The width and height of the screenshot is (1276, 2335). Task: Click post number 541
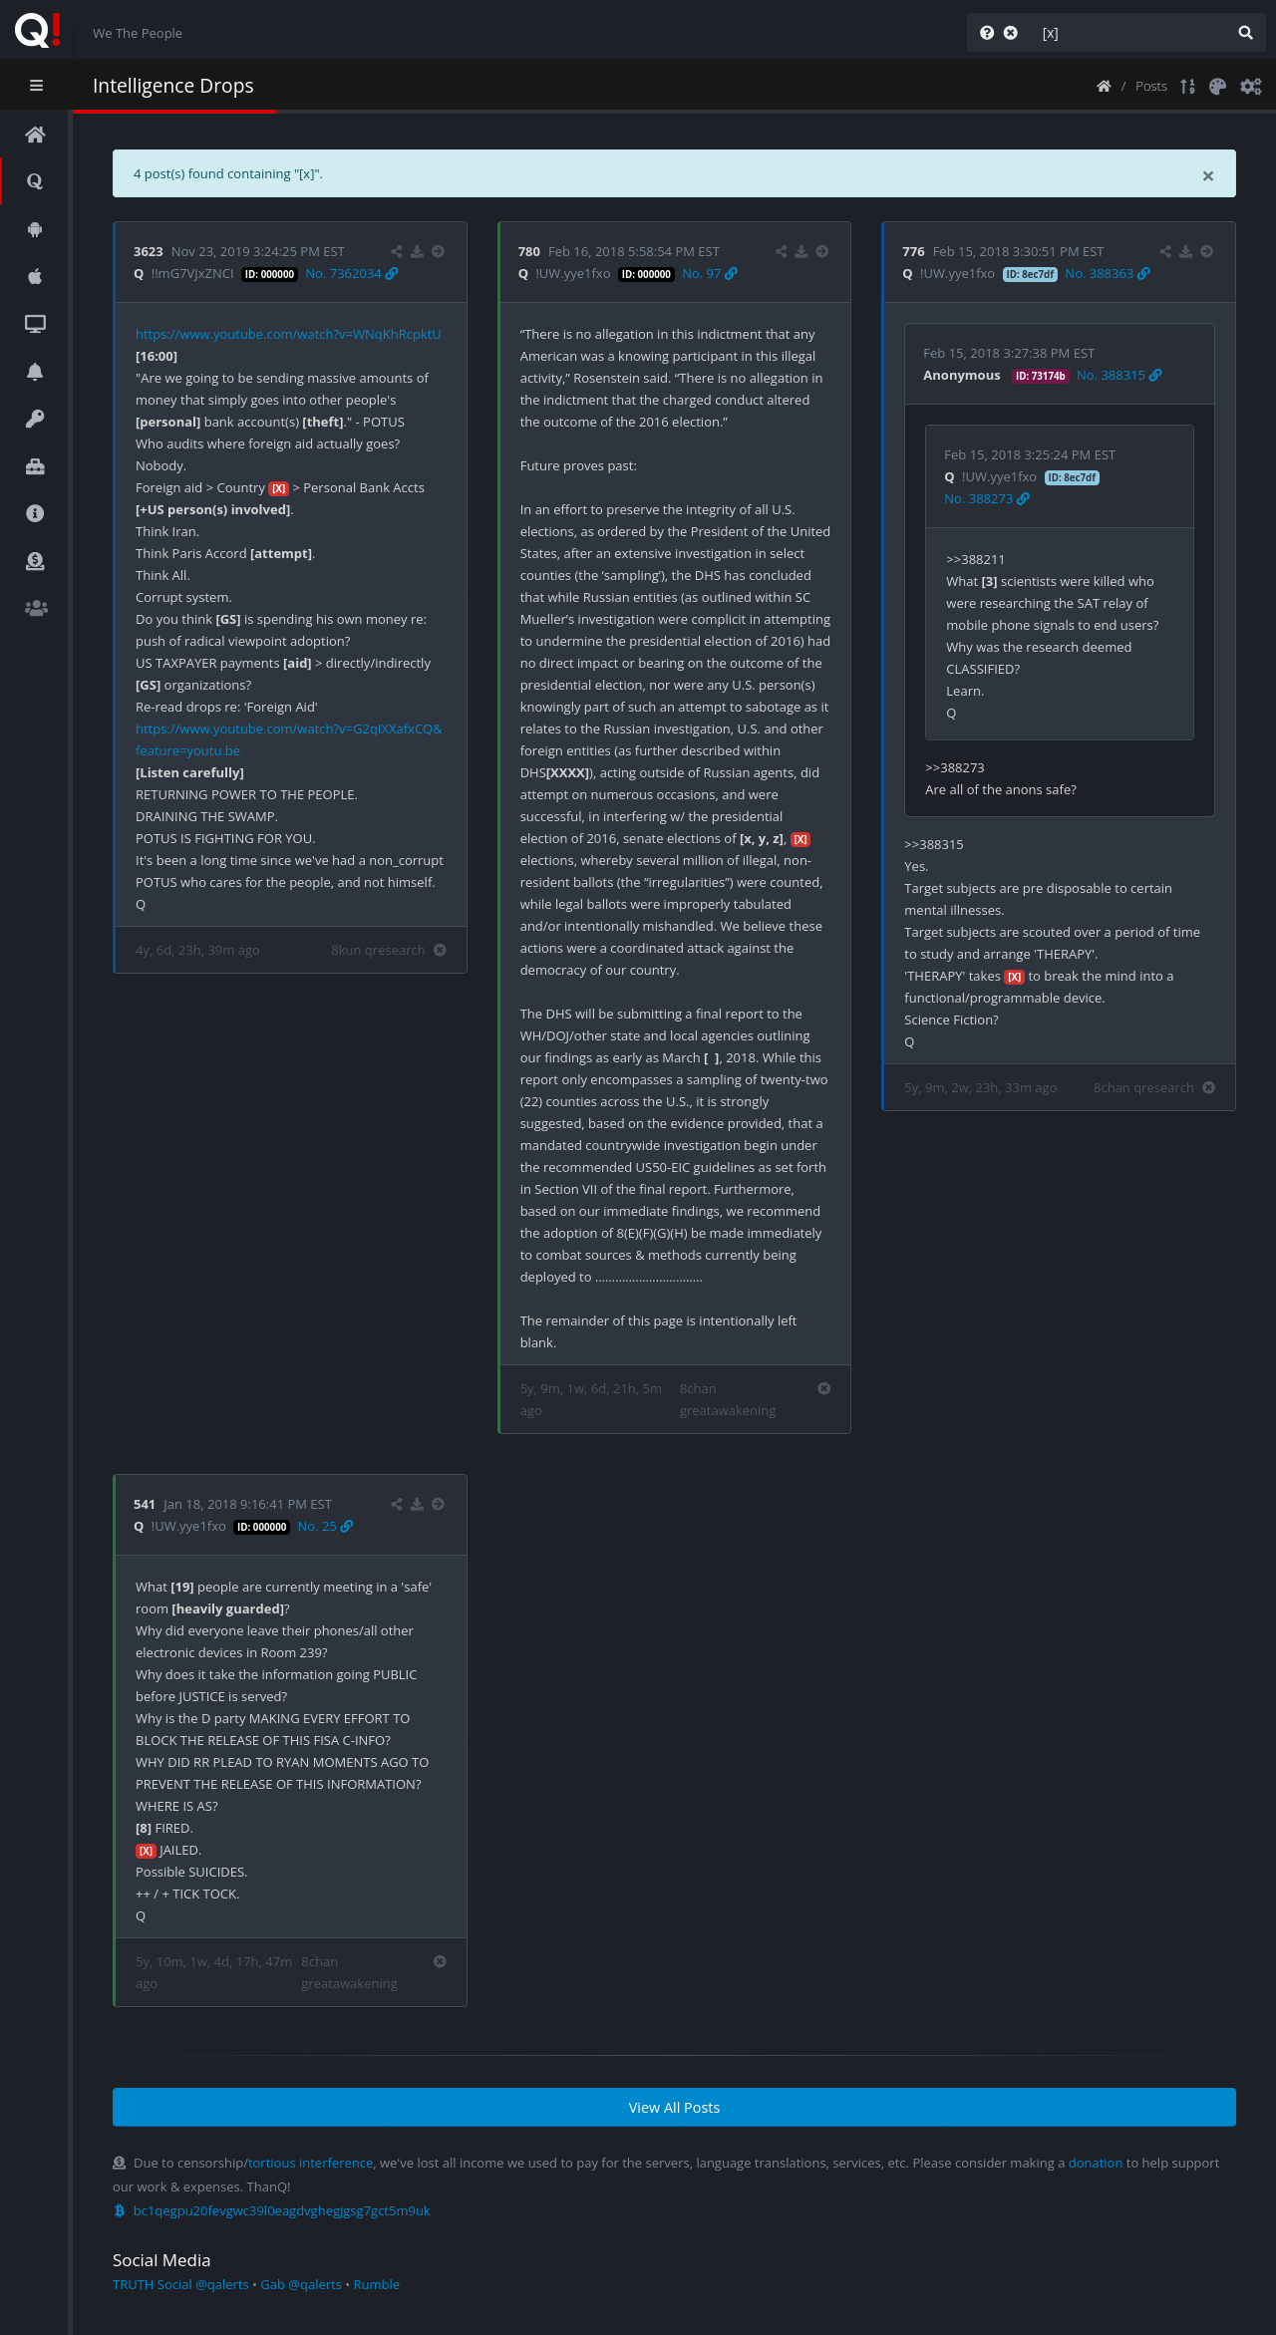(x=145, y=1505)
